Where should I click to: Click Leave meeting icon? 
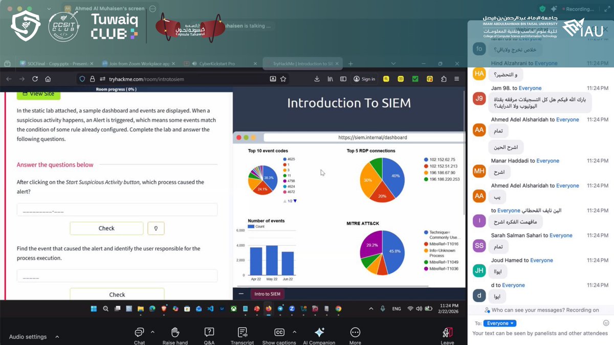pyautogui.click(x=447, y=332)
